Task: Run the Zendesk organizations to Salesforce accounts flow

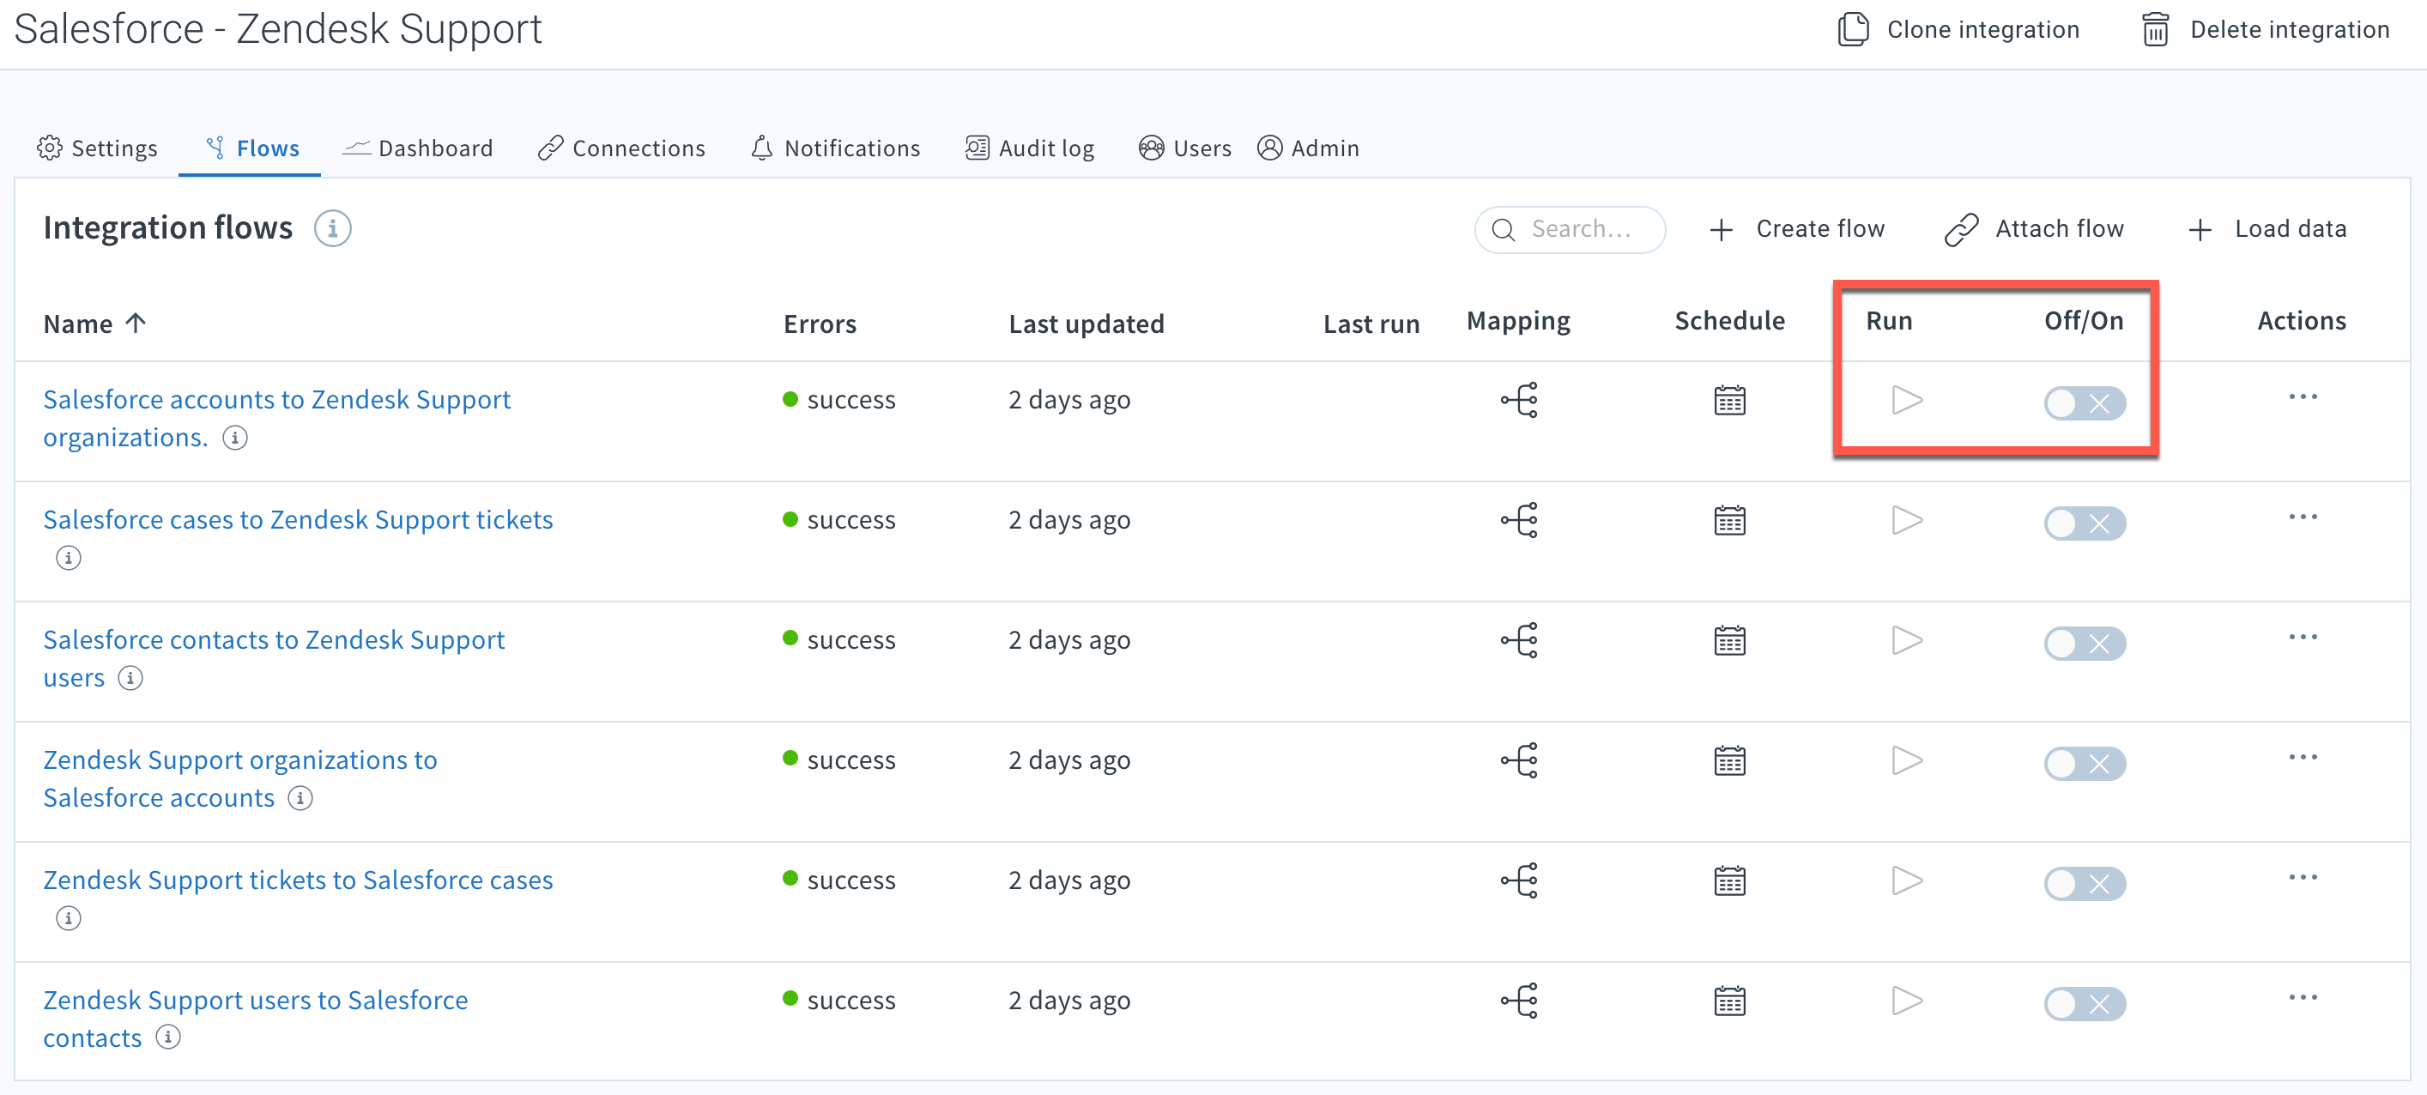Action: pos(1907,759)
